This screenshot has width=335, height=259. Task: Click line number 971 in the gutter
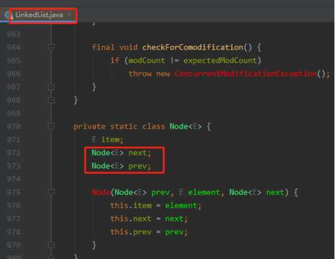13,139
